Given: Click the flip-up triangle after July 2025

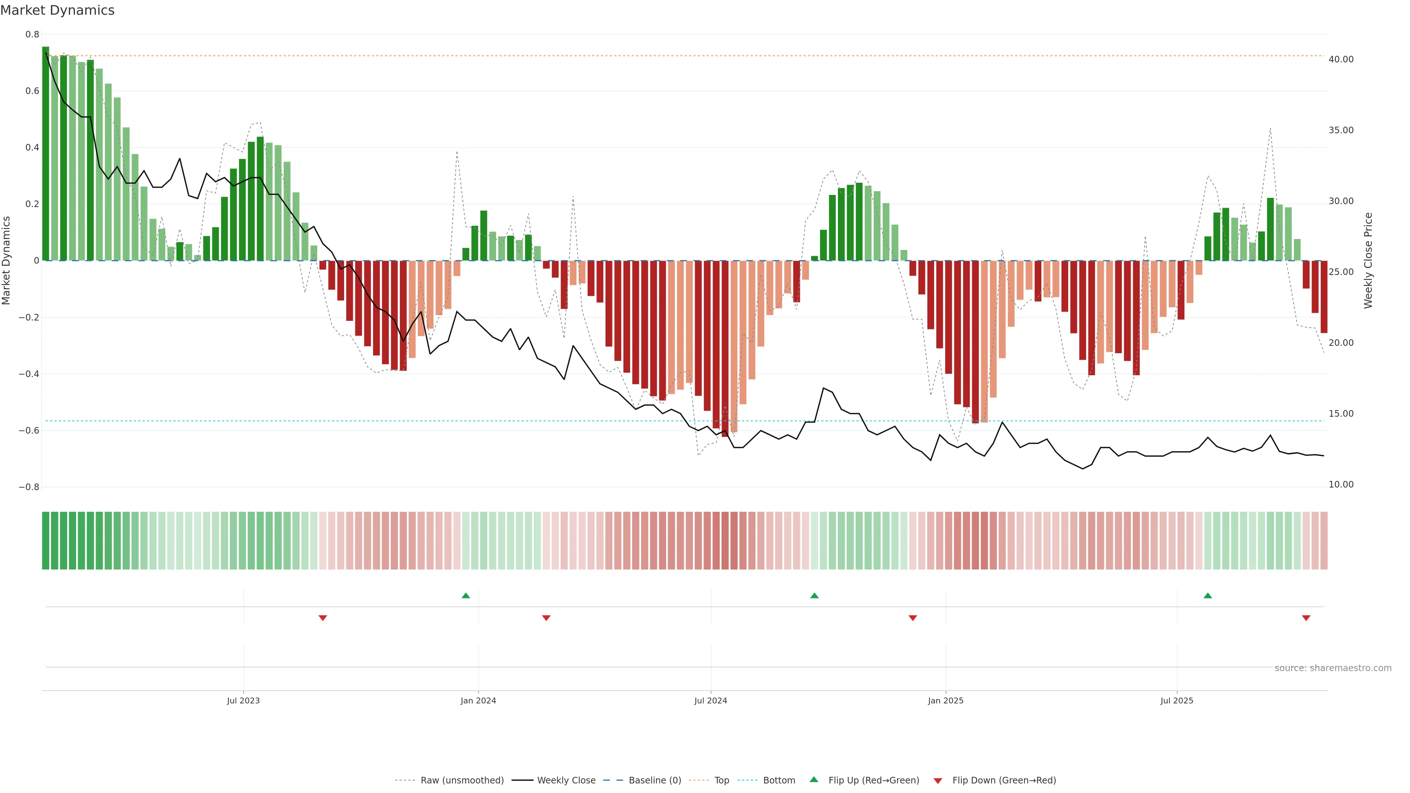Looking at the screenshot, I should tap(1208, 595).
